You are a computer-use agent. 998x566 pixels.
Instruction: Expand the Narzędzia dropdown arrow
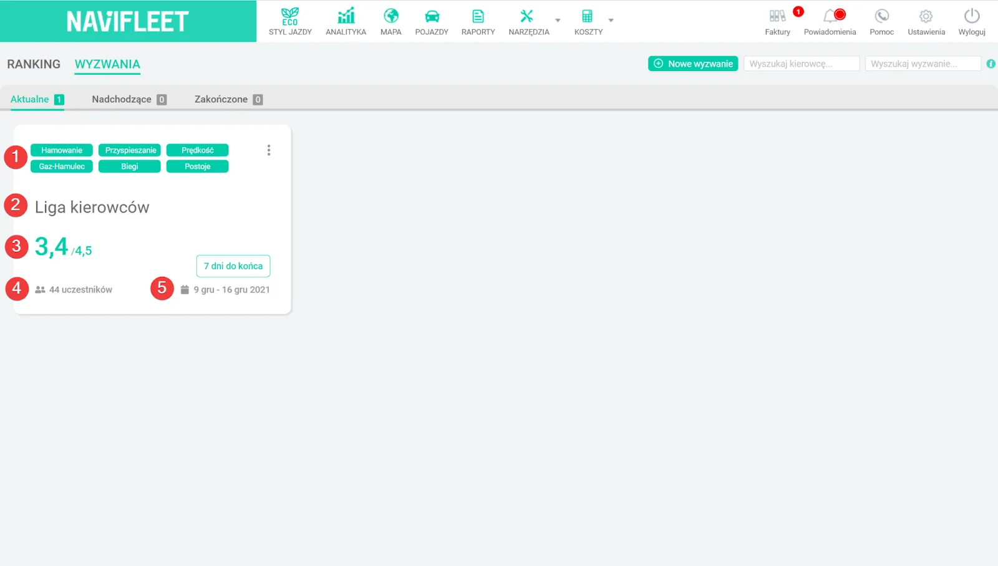point(558,20)
